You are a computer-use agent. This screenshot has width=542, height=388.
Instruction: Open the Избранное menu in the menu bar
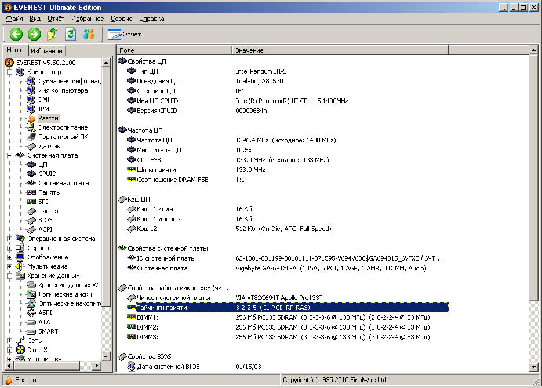click(x=87, y=19)
